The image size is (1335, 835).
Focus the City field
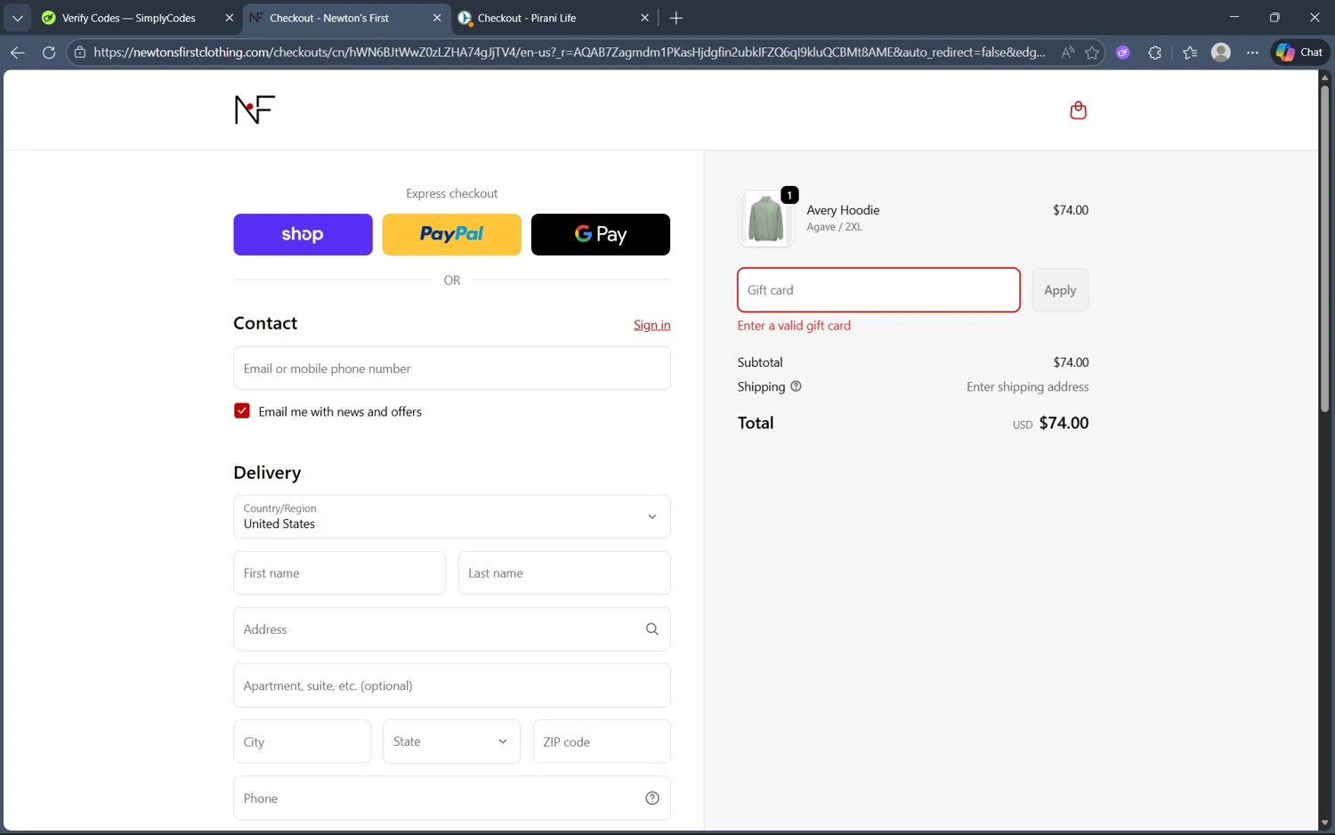tap(302, 742)
